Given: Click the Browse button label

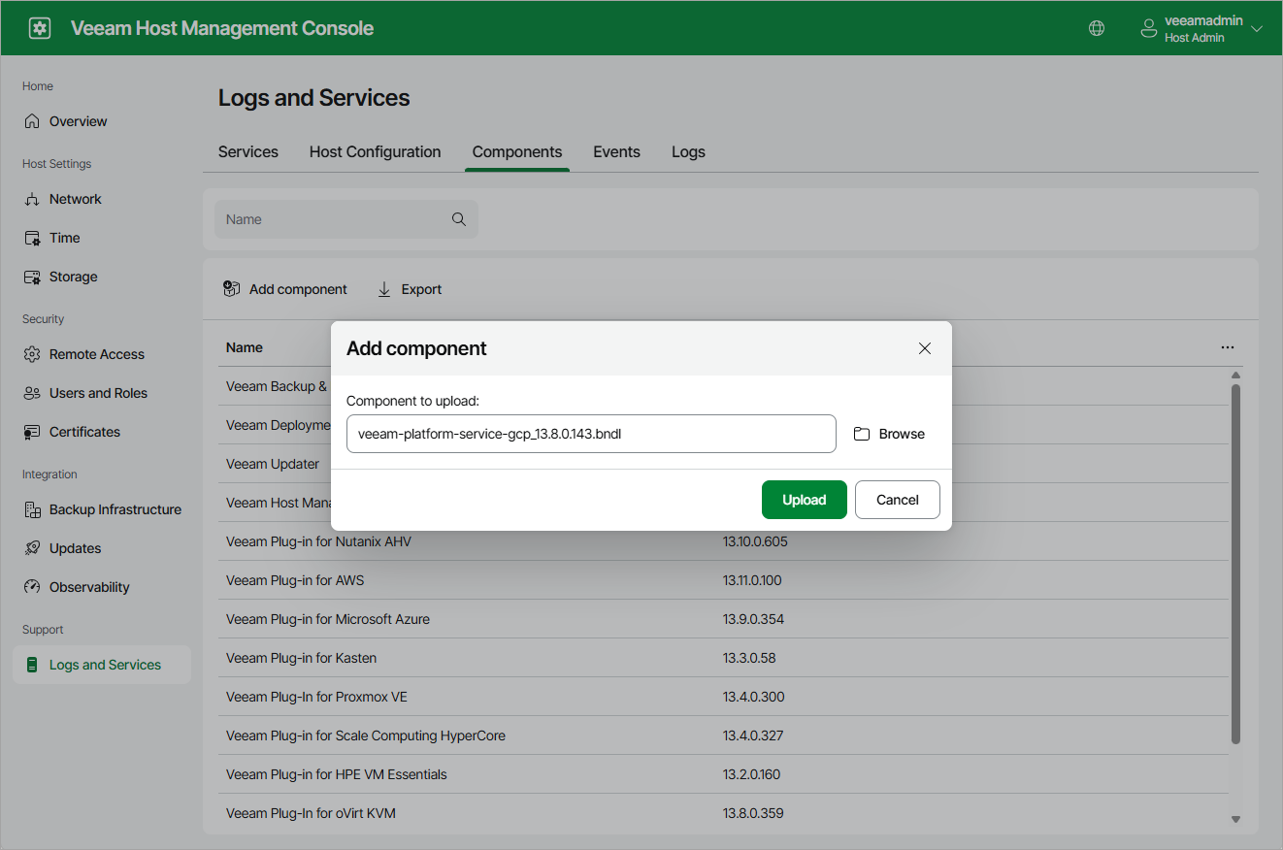Looking at the screenshot, I should click(902, 434).
